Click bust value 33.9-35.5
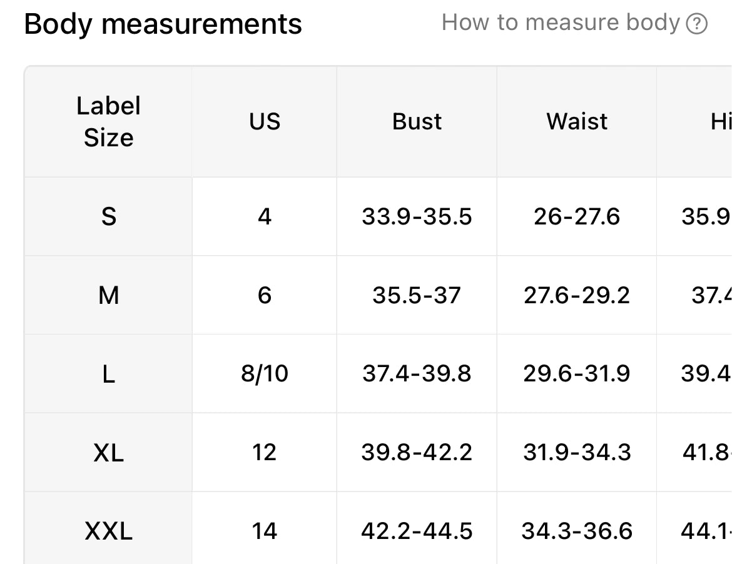The width and height of the screenshot is (732, 564). coord(417,216)
